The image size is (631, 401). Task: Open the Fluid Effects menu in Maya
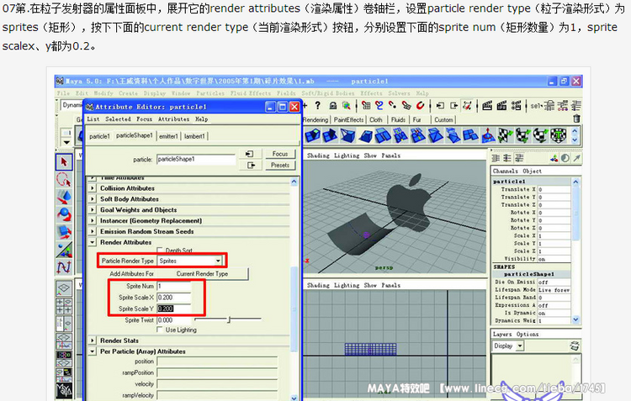251,93
